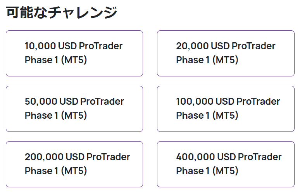The width and height of the screenshot is (300, 192).
Task: Click the "50,000 USD ProTrader" title text
Action: pyautogui.click(x=74, y=102)
